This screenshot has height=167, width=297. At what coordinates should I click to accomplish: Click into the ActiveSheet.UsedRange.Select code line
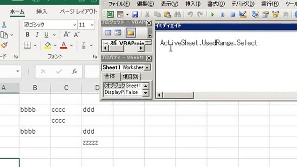(208, 43)
